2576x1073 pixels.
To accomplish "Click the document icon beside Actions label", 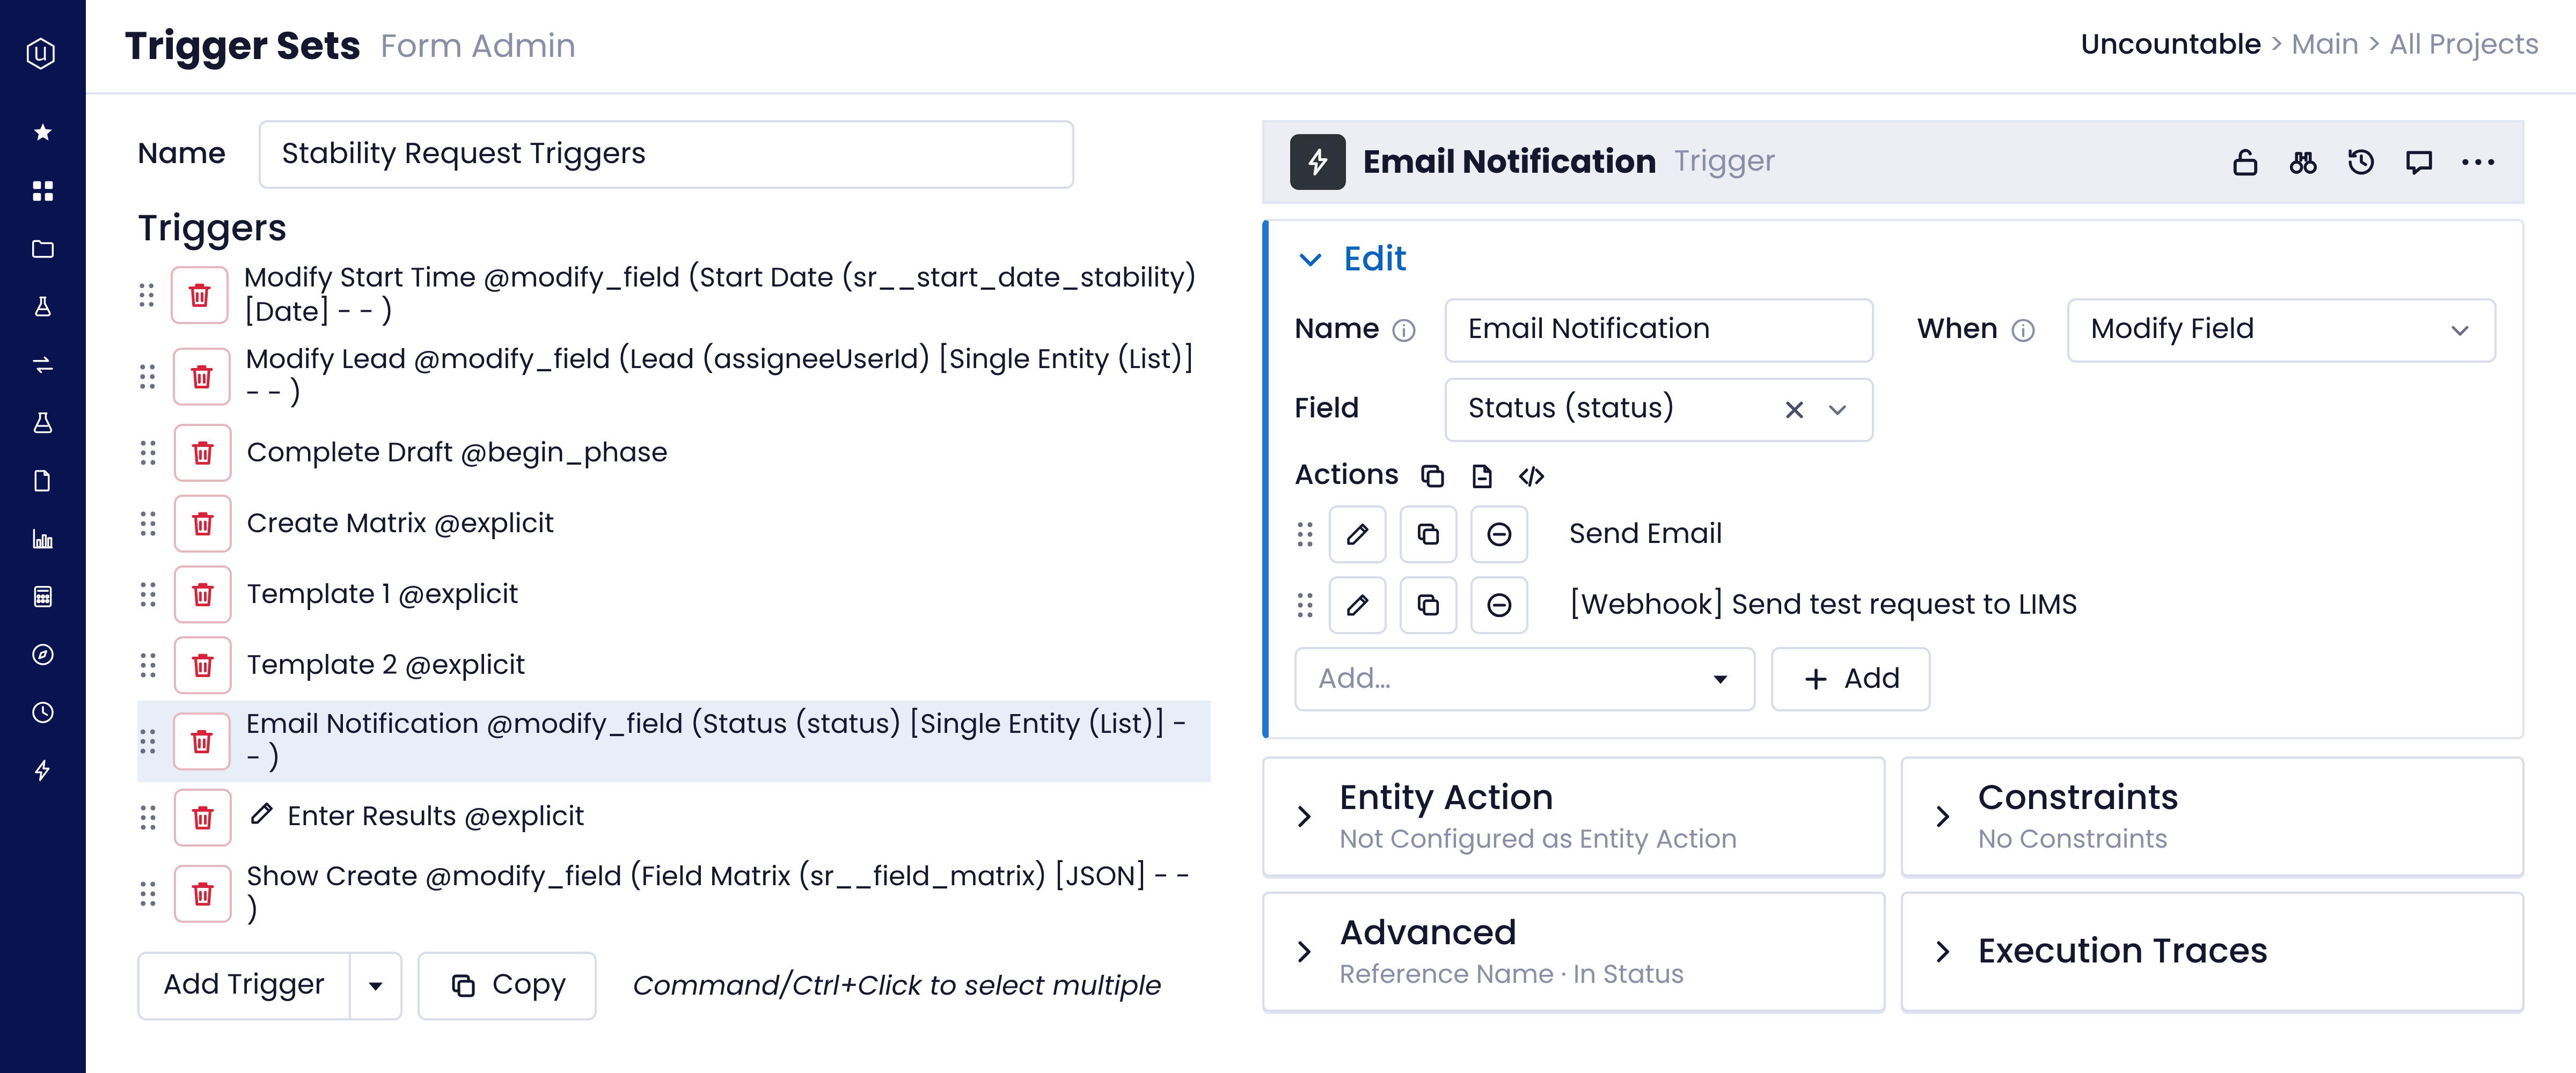I will [1482, 476].
